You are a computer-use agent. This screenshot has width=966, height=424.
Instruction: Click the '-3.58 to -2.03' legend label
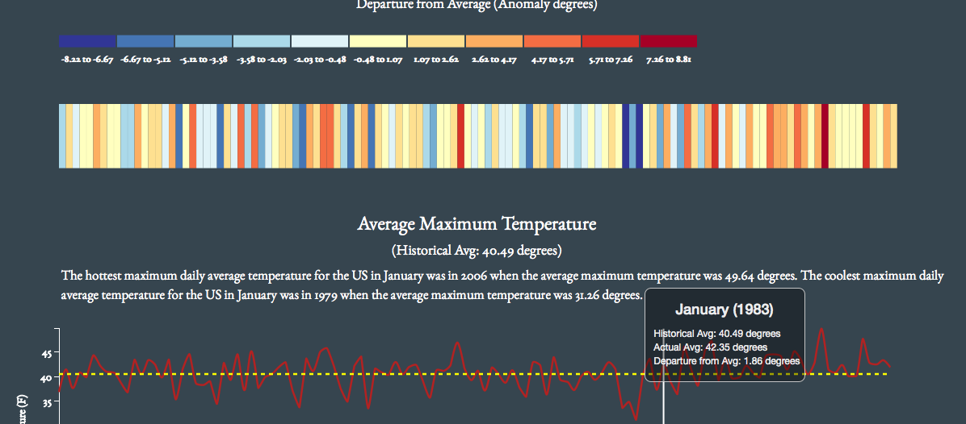click(262, 60)
